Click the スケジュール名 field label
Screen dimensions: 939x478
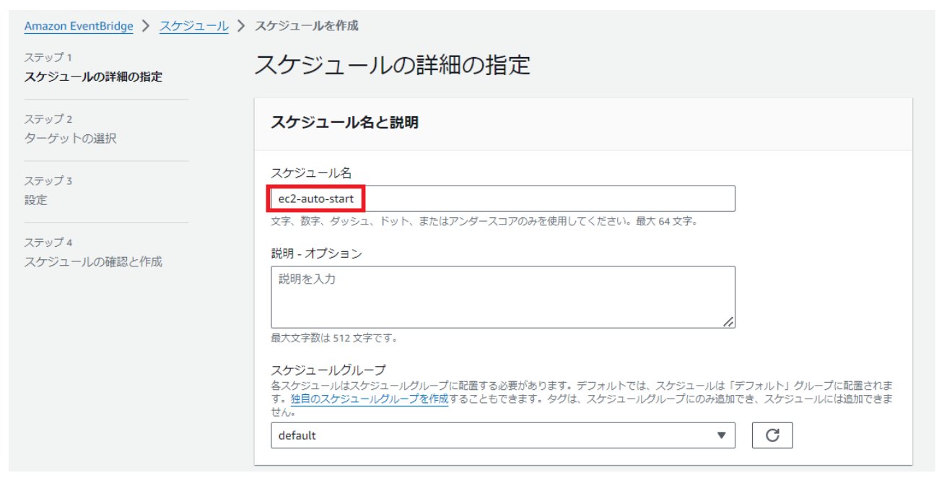[311, 172]
